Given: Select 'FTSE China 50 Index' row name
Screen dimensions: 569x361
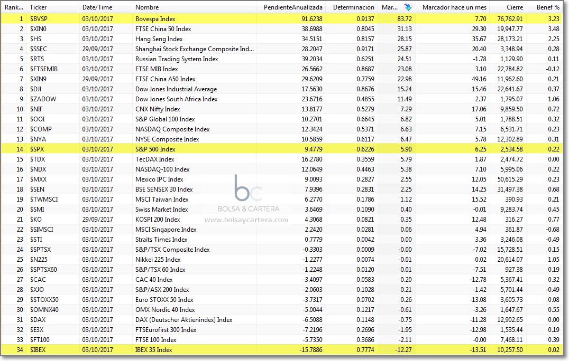Looking at the screenshot, I should tap(163, 29).
